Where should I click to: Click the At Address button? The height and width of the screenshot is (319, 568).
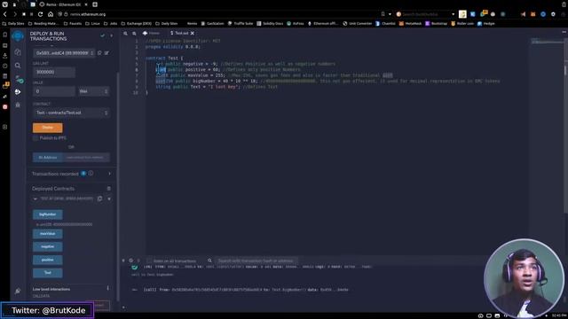[47, 158]
